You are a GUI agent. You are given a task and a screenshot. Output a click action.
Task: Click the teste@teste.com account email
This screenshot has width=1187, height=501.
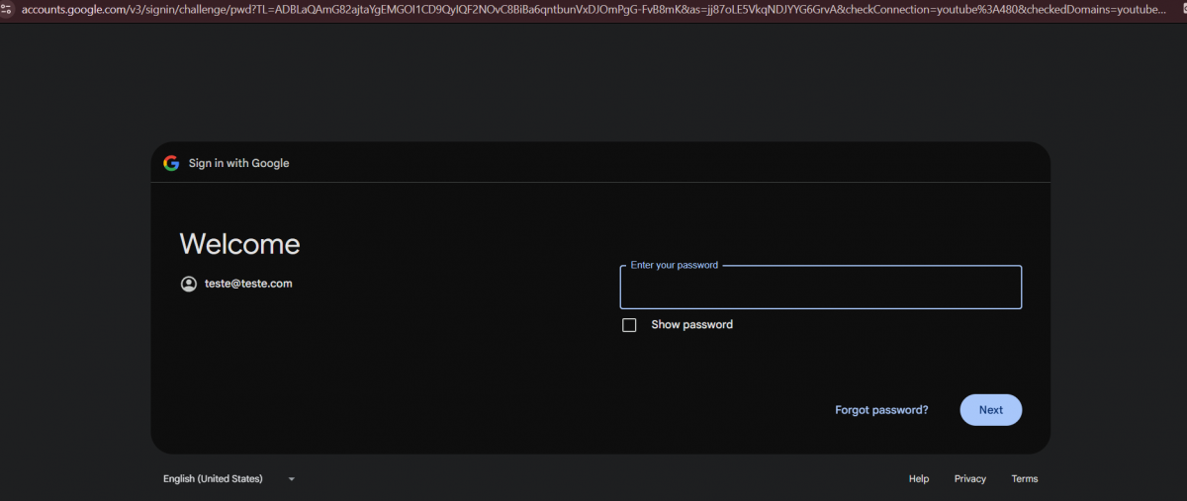[x=248, y=284]
